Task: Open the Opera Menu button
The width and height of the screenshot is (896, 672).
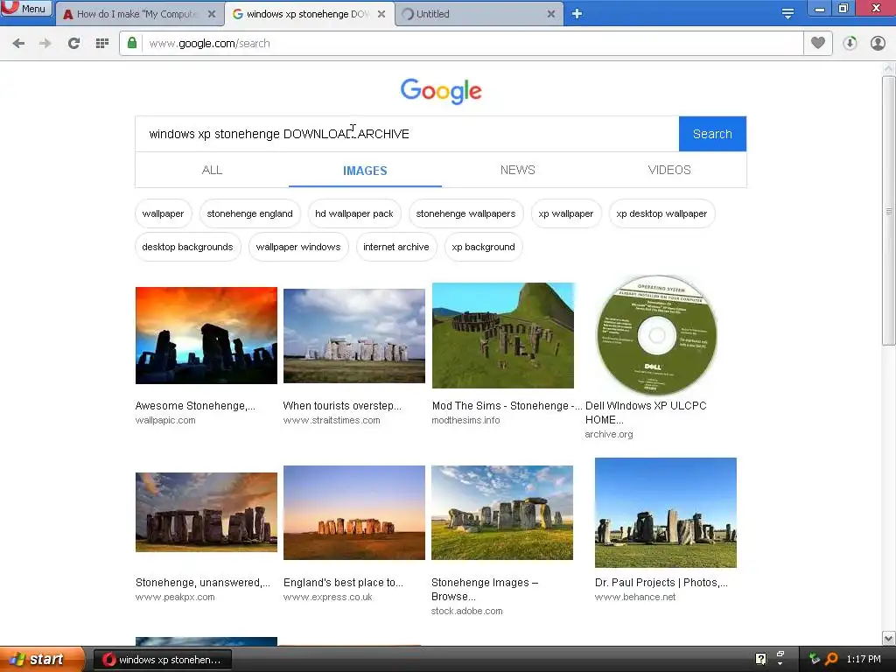Action: click(26, 9)
